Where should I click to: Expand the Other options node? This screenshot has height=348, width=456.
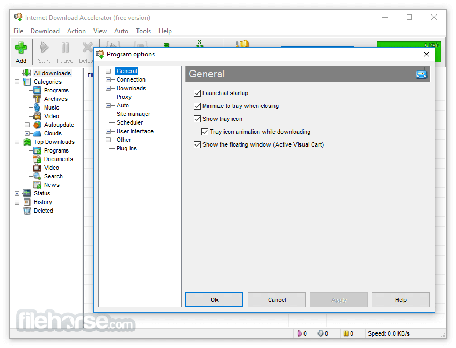pyautogui.click(x=108, y=140)
